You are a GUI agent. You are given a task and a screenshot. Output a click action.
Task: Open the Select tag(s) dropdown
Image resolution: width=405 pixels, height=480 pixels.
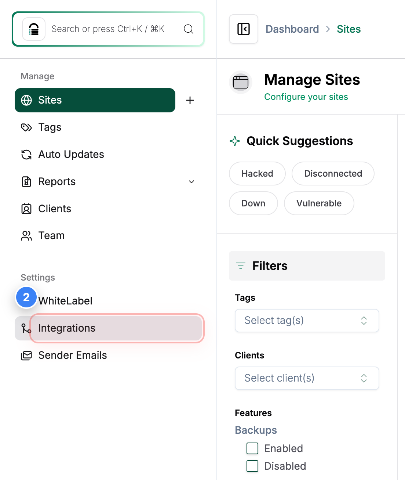[307, 321]
